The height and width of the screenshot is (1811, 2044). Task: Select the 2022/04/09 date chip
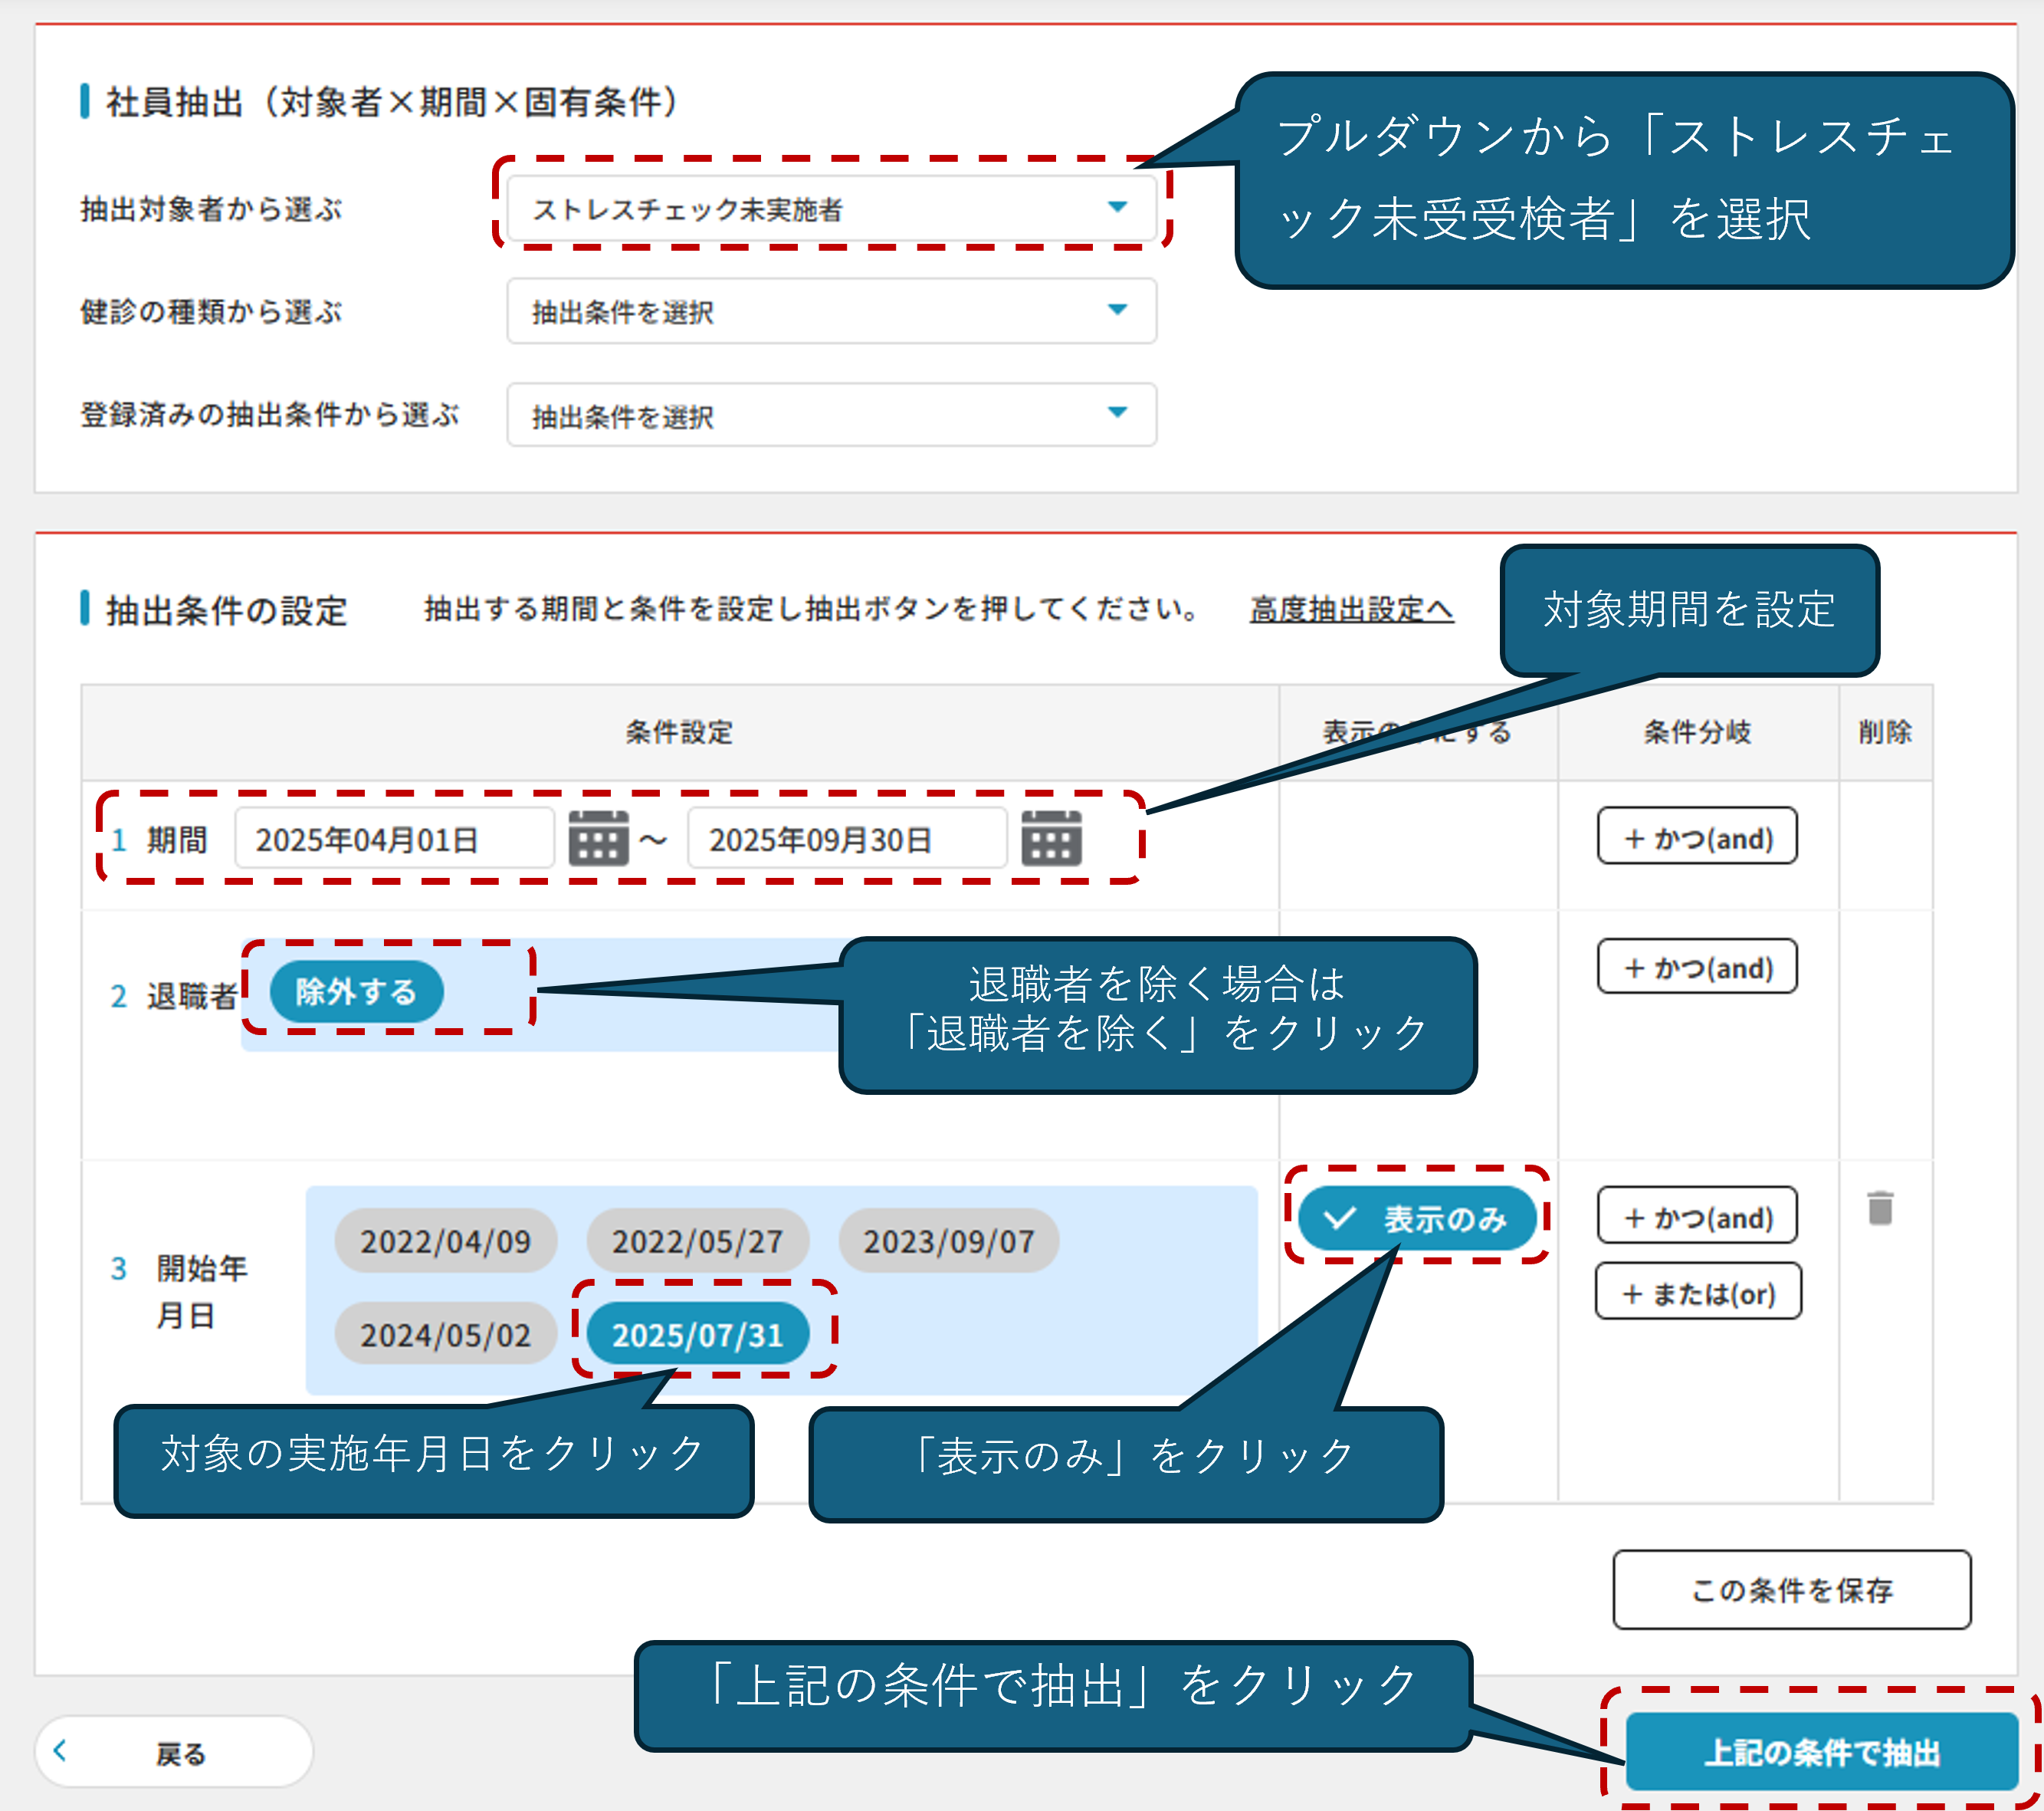(445, 1241)
